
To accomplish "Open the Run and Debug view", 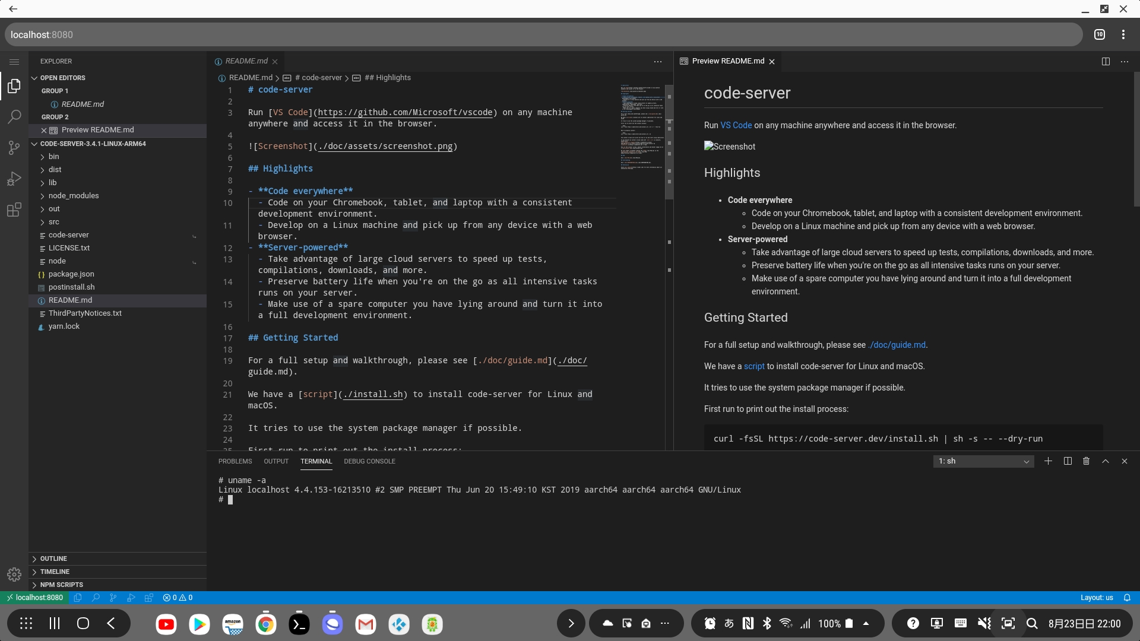I will [14, 179].
